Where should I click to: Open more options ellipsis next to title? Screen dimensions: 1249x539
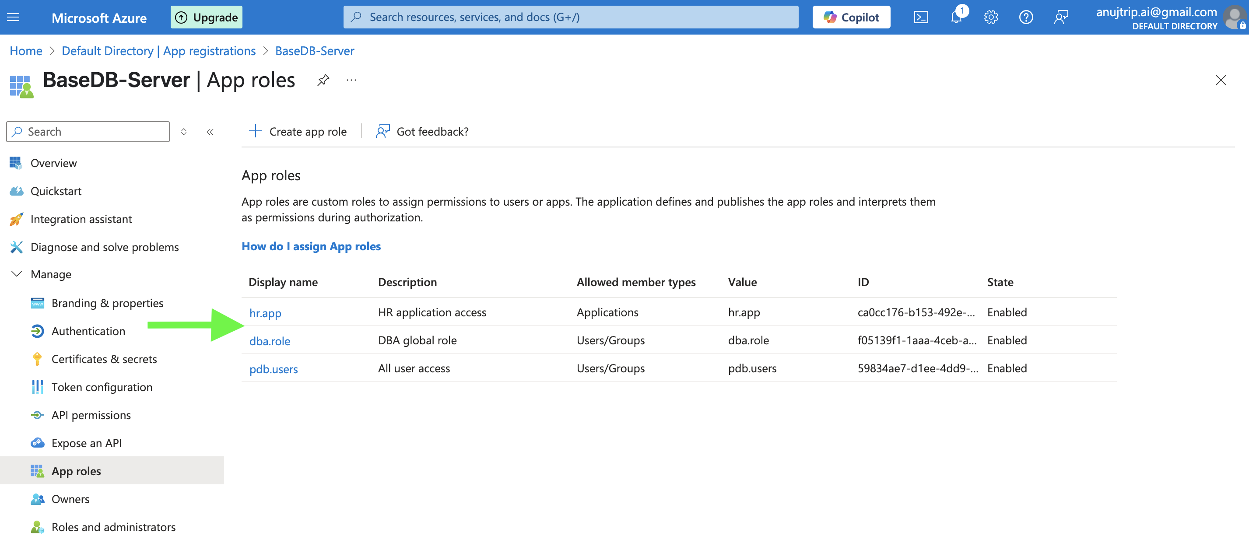(x=351, y=80)
